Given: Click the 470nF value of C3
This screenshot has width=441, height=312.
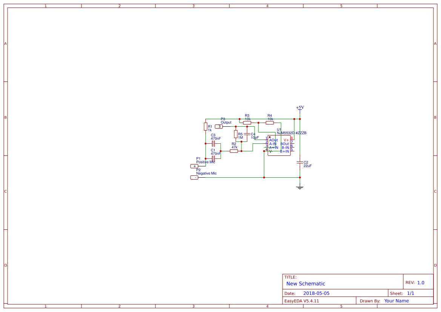Looking at the screenshot, I should pos(216,138).
